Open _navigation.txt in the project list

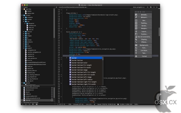[x=32, y=50]
